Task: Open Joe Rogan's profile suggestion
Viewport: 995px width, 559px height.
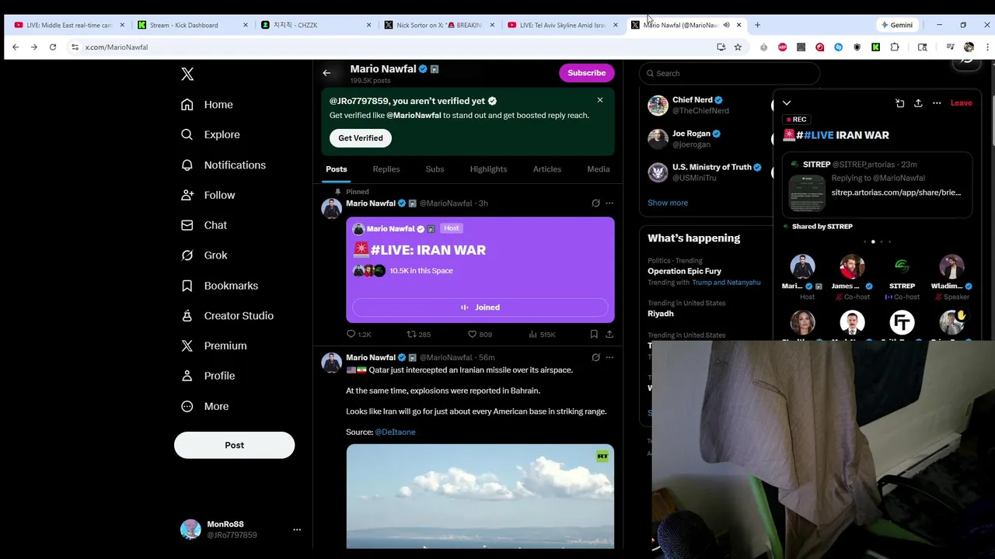Action: pyautogui.click(x=691, y=134)
